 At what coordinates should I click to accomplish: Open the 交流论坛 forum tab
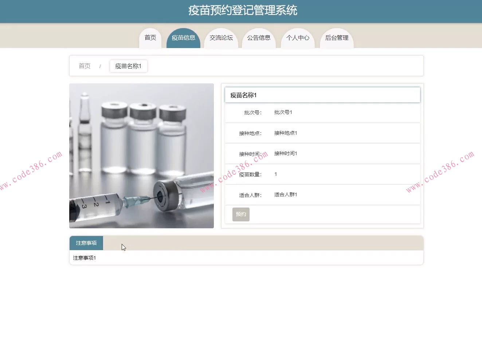(x=221, y=37)
